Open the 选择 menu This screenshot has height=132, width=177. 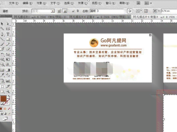69,3
